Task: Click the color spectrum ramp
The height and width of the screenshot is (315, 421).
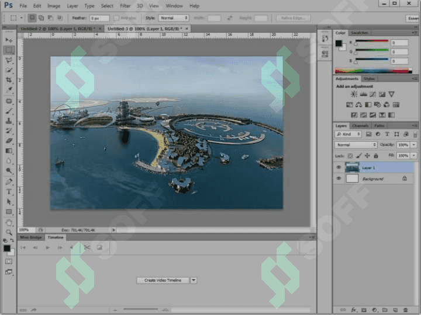Action: click(374, 71)
